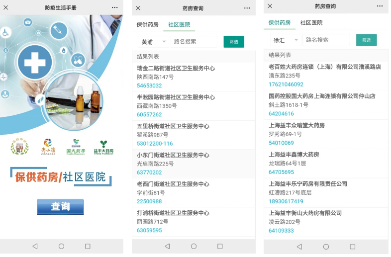Screen dimensions: 391x257
Task: Tap 筛选 button beside 黄浦 search
Action: point(234,42)
